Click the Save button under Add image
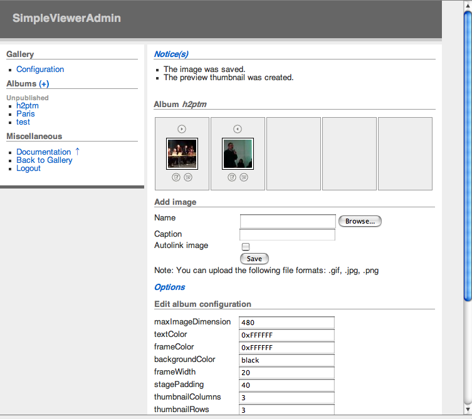This screenshot has width=472, height=419. tap(254, 259)
